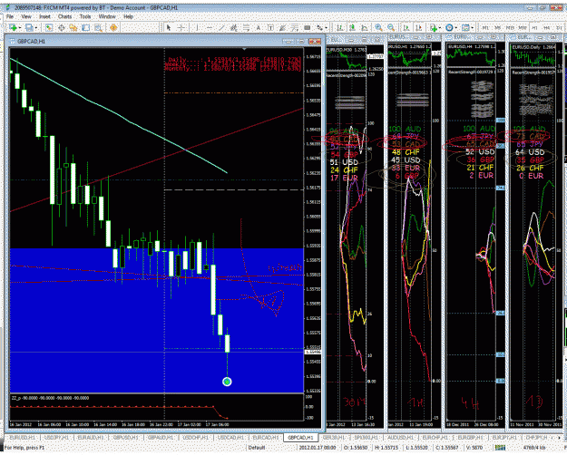Open the Data Window crosshair icon
567x455 pixels.
point(62,27)
